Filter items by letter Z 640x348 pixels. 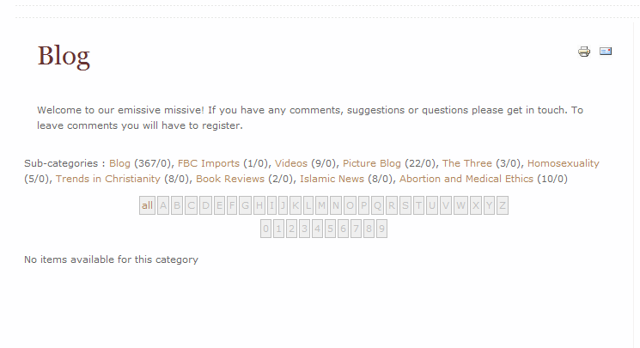503,205
